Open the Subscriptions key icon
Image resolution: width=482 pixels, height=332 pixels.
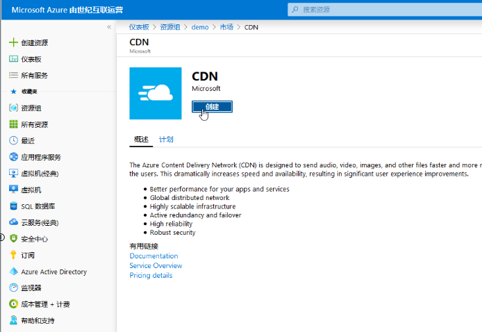click(13, 255)
